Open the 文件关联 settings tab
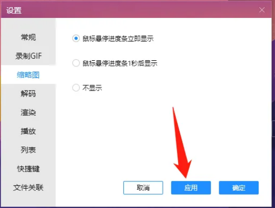Screen dimensions: 275x208 coord(28,188)
